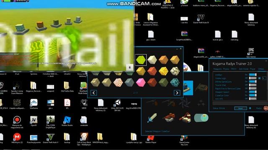Click the outlined button in trainer footer
This screenshot has width=268, height=150.
(240, 108)
